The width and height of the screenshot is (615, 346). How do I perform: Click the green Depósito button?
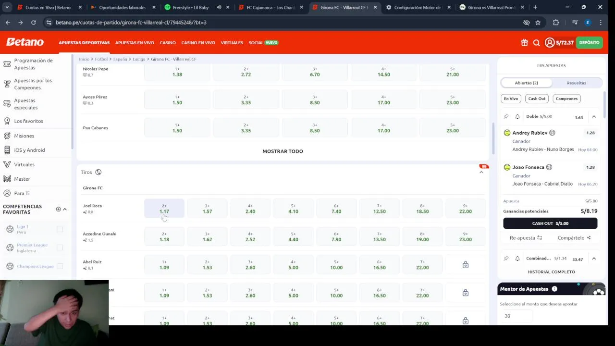[x=589, y=43]
